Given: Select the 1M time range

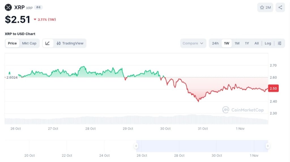Looking at the screenshot, I should tap(237, 43).
